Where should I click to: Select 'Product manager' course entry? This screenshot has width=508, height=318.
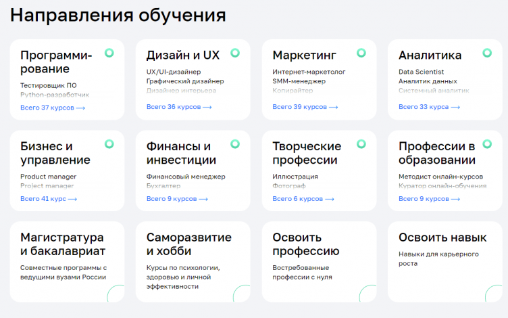tap(48, 177)
